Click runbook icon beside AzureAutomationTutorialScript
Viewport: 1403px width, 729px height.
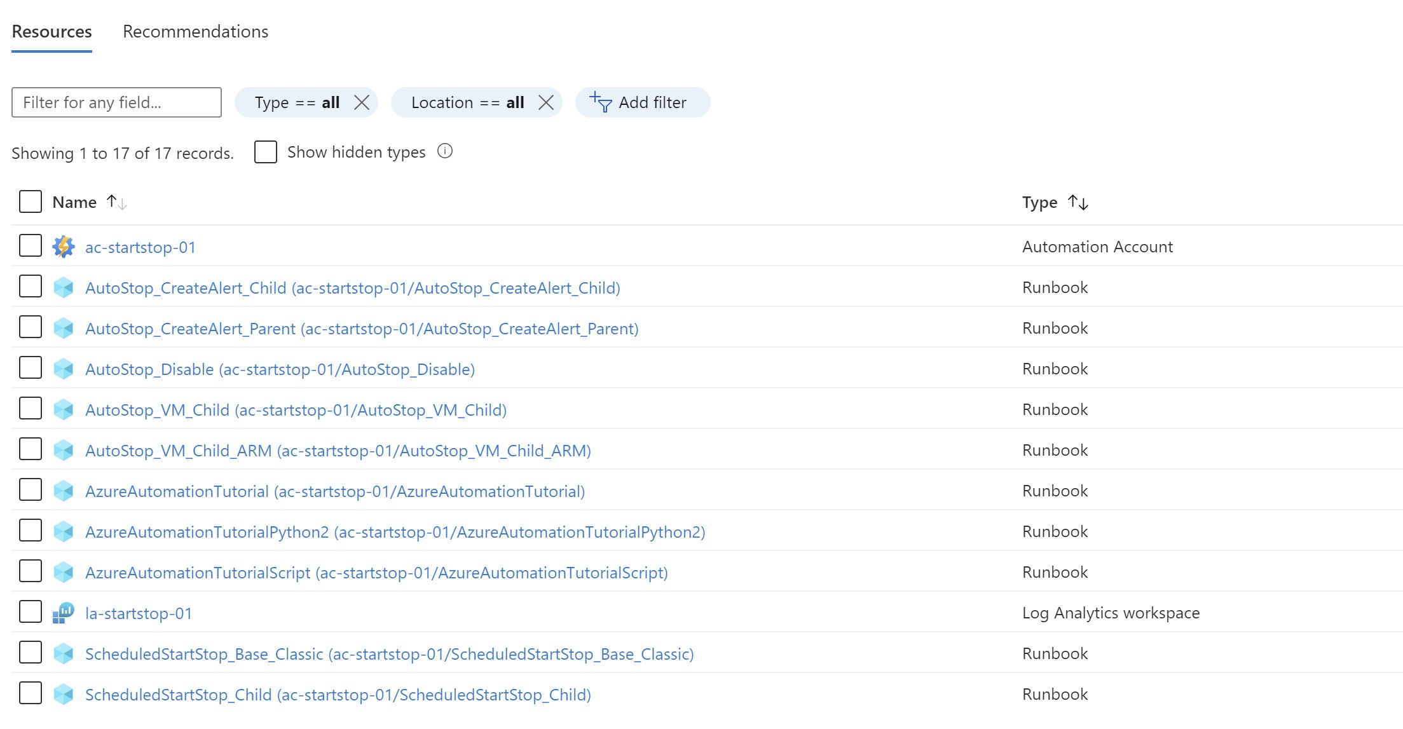click(64, 572)
